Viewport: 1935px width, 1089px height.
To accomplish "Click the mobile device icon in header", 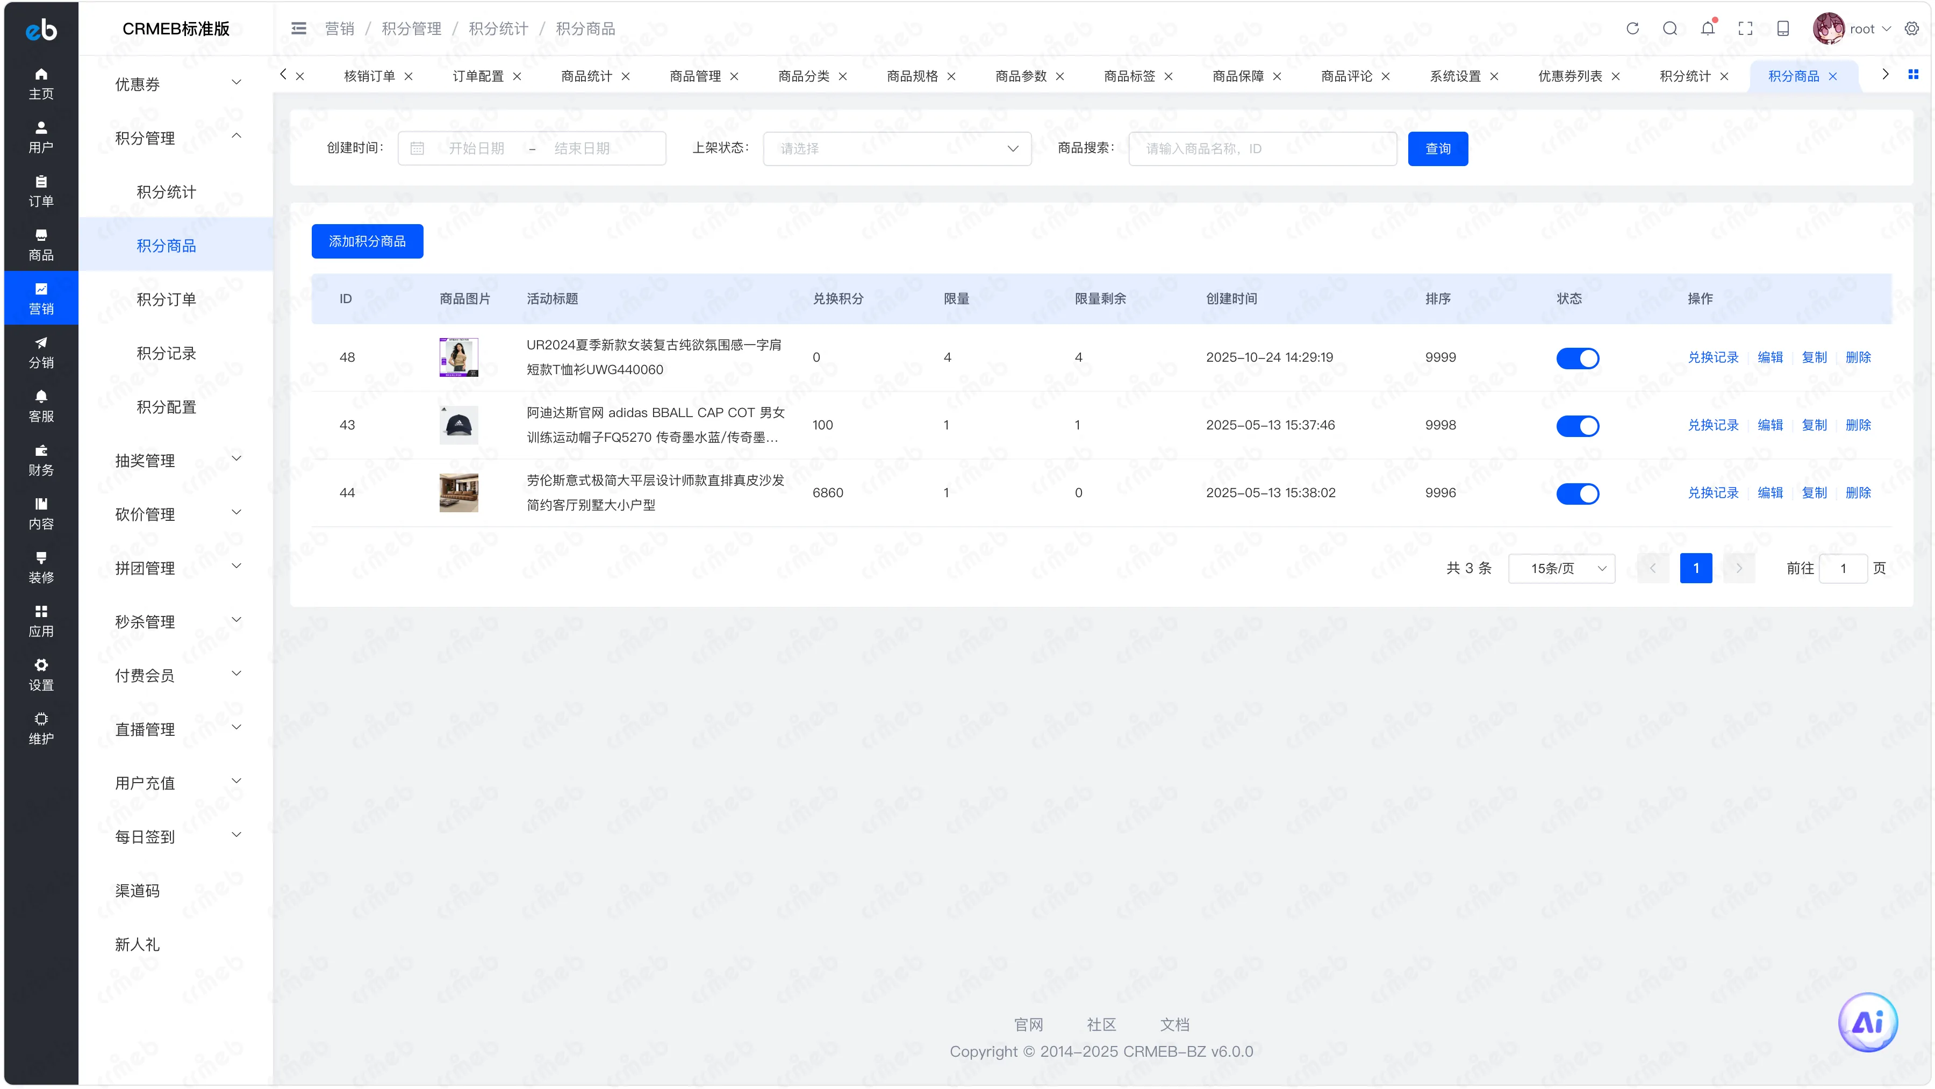I will [1782, 28].
